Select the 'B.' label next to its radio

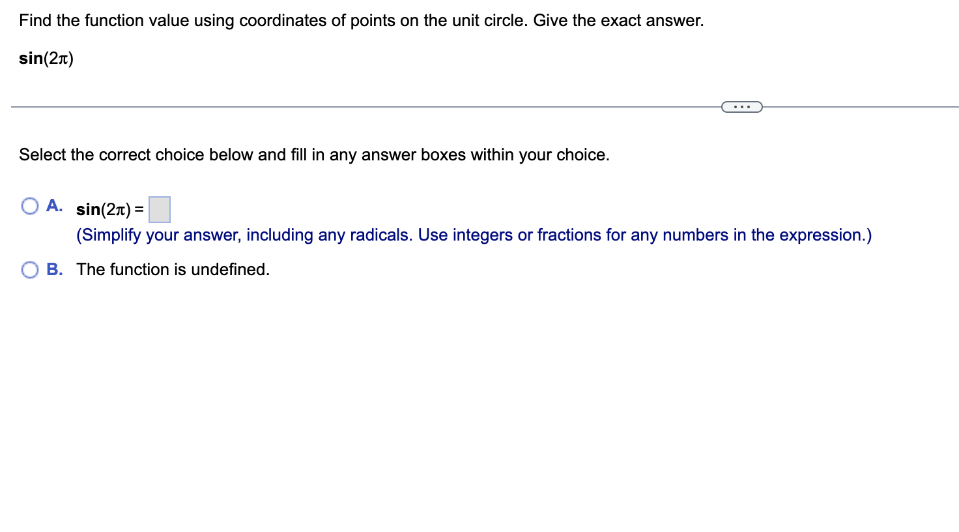click(55, 269)
